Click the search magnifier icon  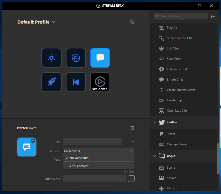[x=158, y=16]
